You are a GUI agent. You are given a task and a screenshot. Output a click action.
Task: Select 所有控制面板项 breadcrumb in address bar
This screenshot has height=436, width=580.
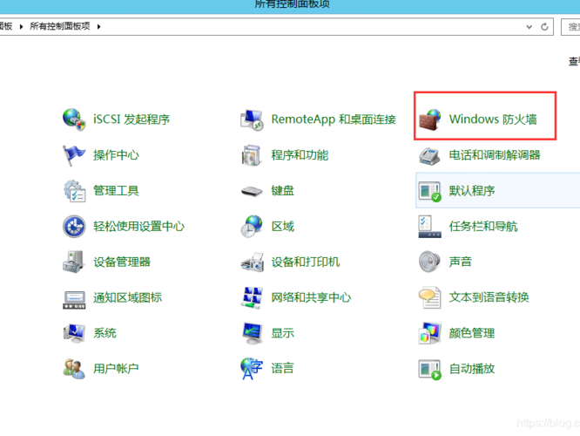[x=60, y=26]
